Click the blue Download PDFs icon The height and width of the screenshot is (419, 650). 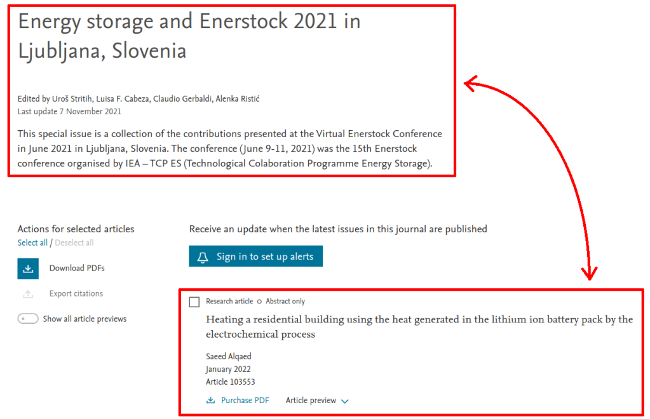(28, 269)
